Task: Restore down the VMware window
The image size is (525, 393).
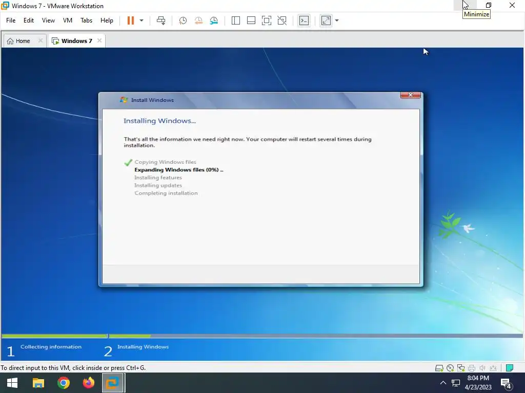Action: tap(489, 5)
